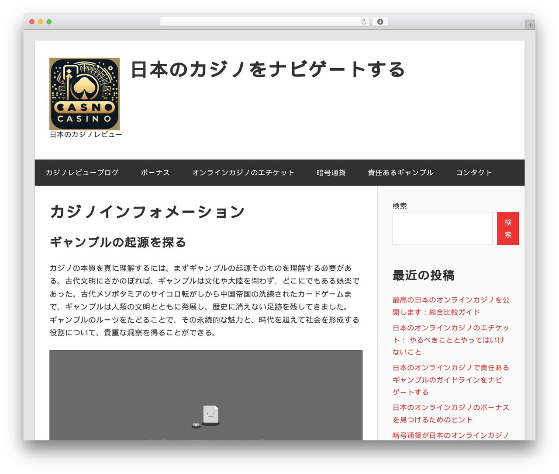Open post 暗号通貨が日本のオンラインカジノ
This screenshot has width=559, height=474.
[451, 435]
